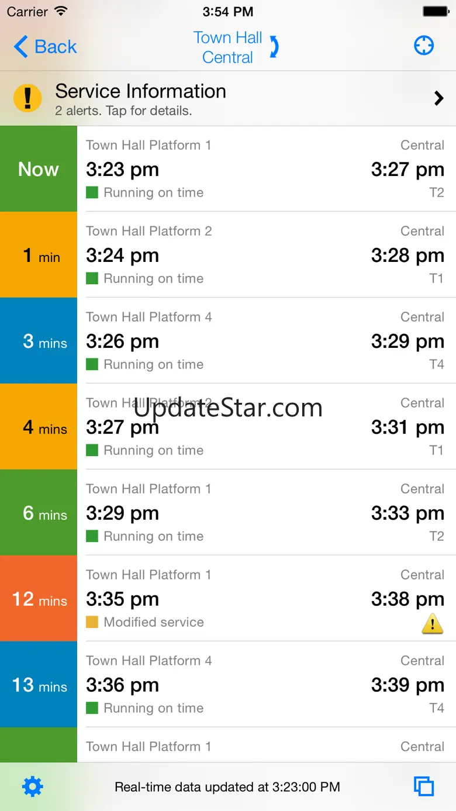456x811 pixels.
Task: Tap the crosshair location icon
Action: coord(424,46)
